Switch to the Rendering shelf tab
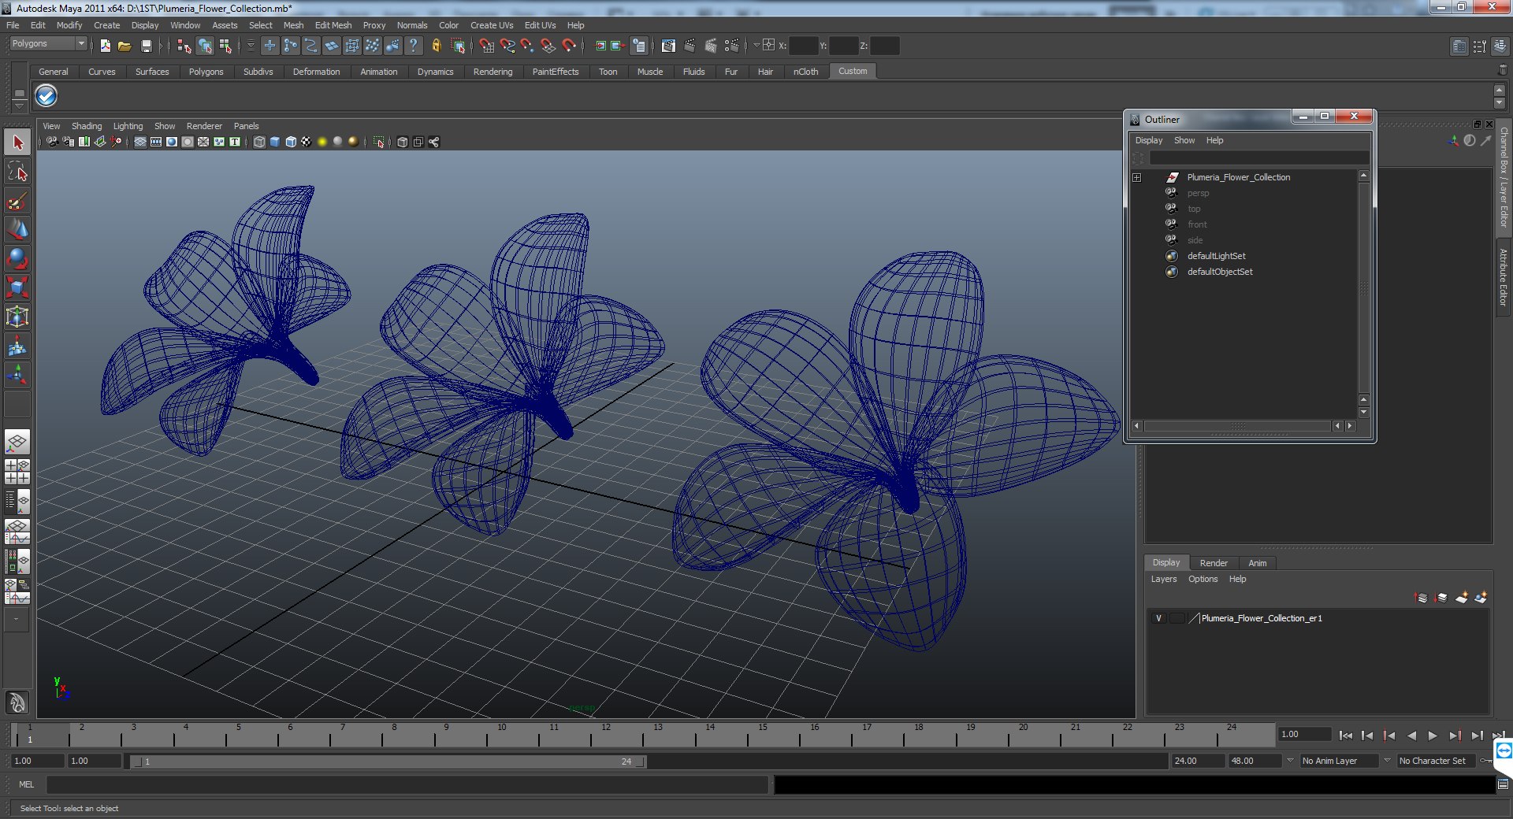Image resolution: width=1513 pixels, height=819 pixels. tap(493, 72)
